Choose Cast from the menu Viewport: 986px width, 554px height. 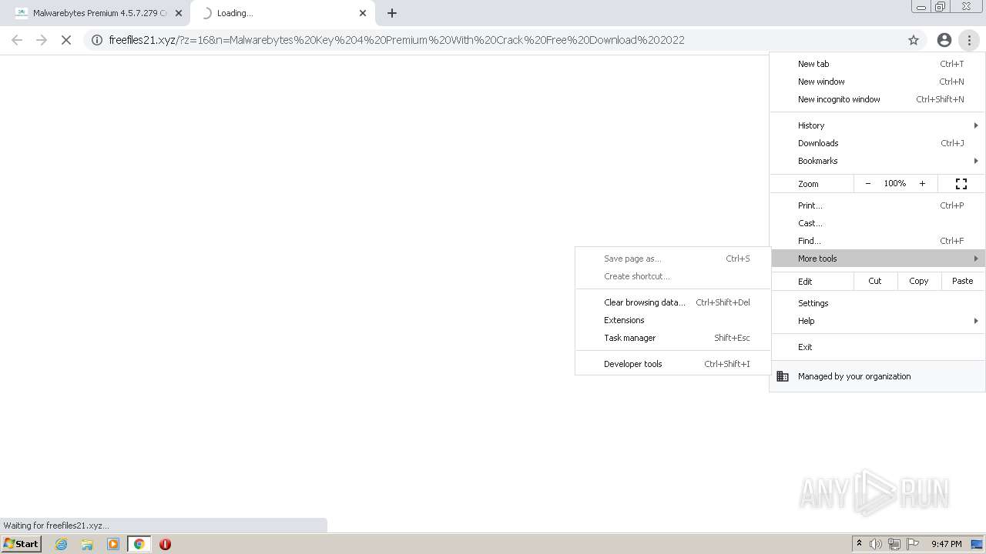877,223
